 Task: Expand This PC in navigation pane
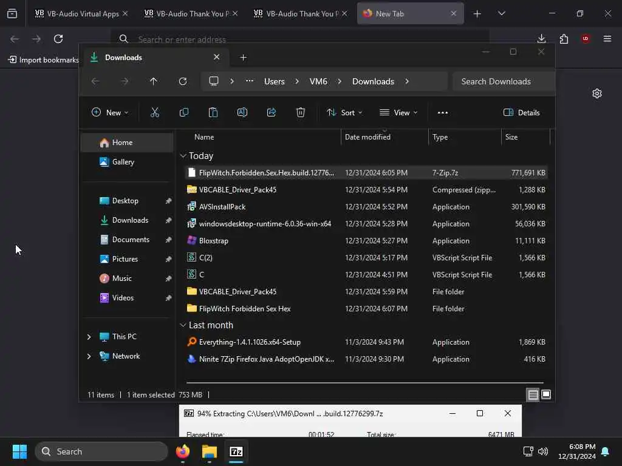point(89,337)
